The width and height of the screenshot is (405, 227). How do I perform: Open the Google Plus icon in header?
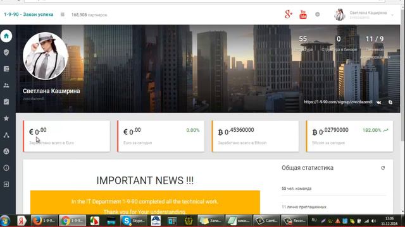pyautogui.click(x=289, y=14)
